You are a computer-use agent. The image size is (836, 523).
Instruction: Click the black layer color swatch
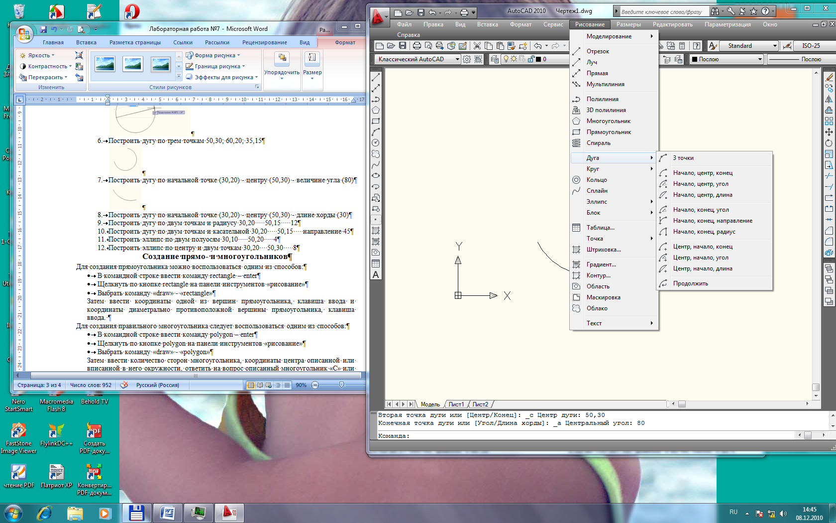coord(538,59)
